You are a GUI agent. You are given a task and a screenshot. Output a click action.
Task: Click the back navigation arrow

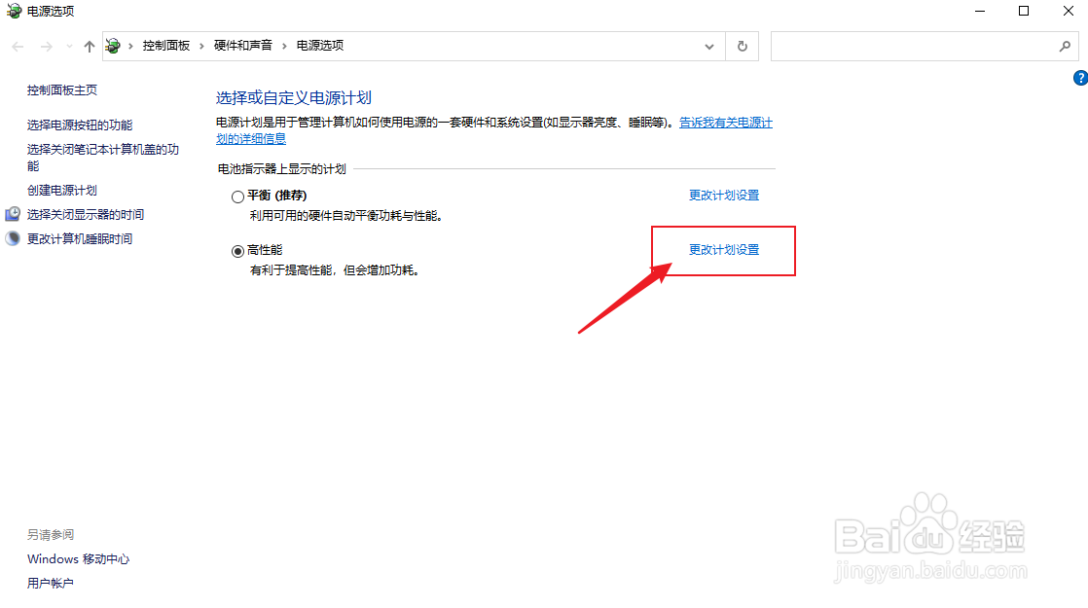17,45
